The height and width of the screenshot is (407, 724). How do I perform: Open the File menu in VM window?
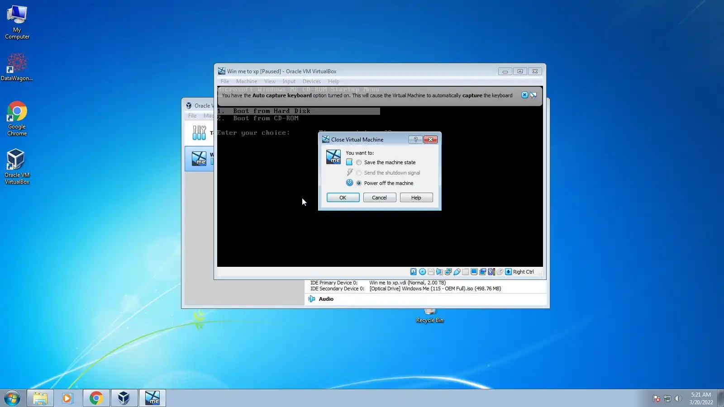(x=225, y=81)
